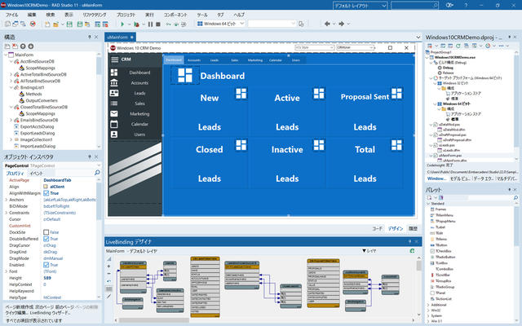Viewport: 522px width, 326px height.
Task: Select Release build configuration radio
Action: click(440, 73)
